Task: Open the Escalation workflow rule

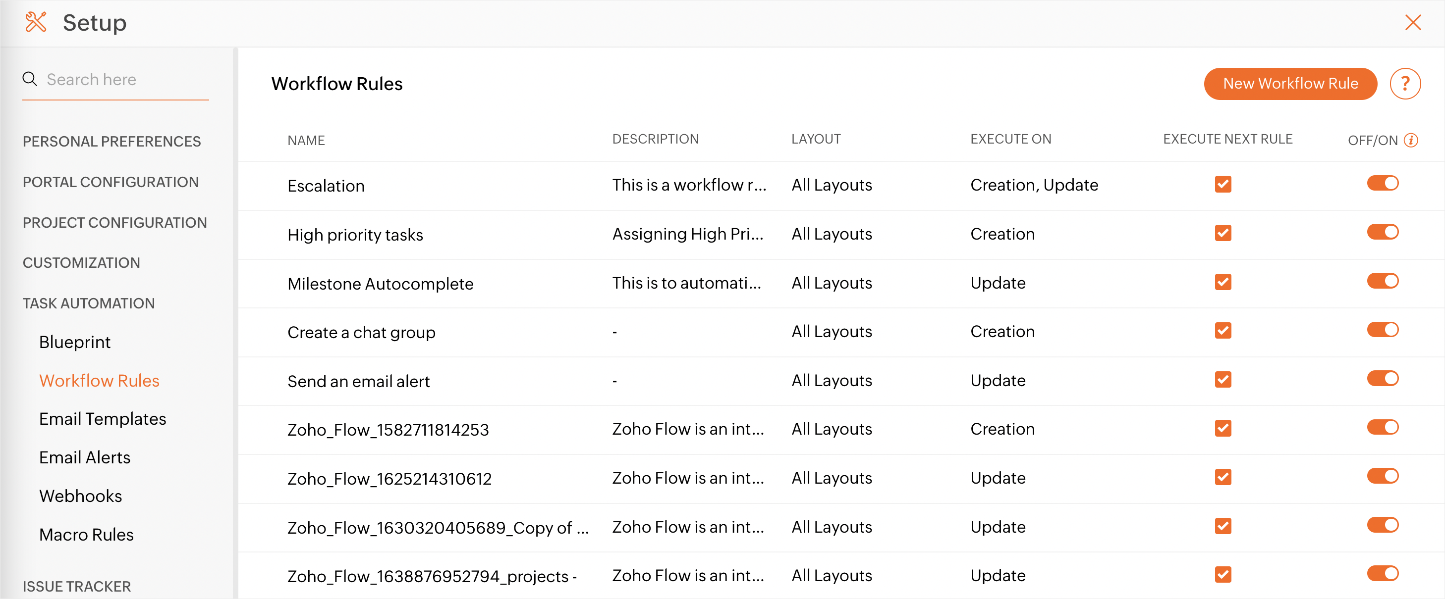Action: [326, 186]
